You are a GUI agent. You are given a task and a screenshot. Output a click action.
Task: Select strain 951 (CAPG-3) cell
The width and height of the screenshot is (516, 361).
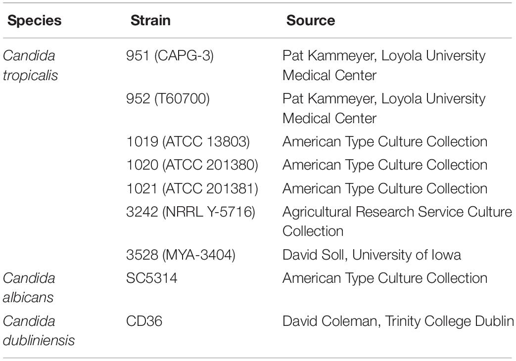[x=170, y=55]
